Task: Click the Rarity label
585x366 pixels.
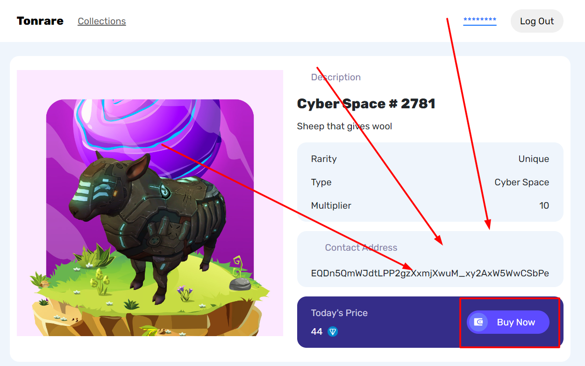Action: pyautogui.click(x=324, y=159)
